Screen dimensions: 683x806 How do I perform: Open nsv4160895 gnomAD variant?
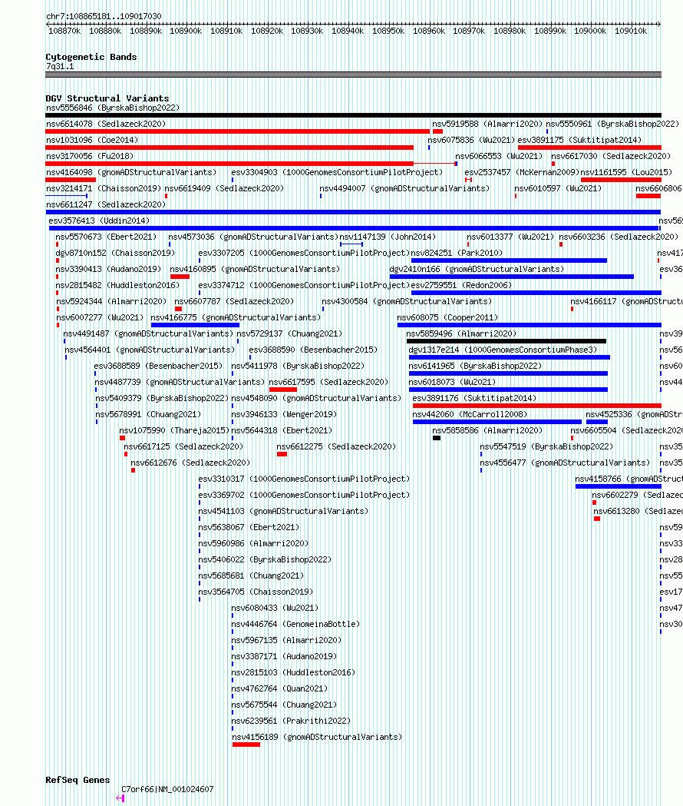(255, 269)
